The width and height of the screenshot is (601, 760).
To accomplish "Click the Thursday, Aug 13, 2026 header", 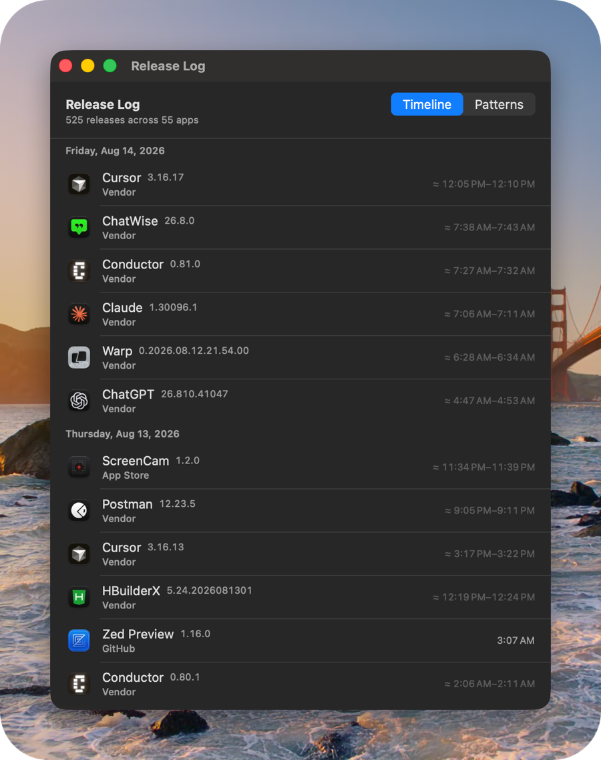I will (122, 434).
